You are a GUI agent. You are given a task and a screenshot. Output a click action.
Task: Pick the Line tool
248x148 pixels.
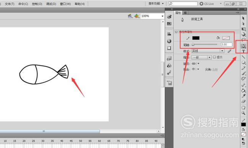pos(243,57)
